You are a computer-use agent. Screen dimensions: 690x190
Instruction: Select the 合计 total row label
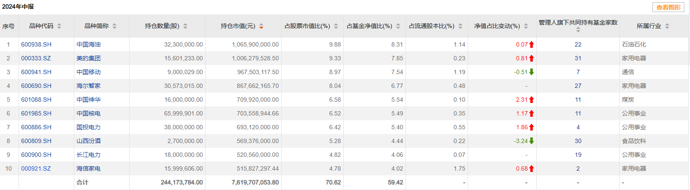[x=82, y=182]
